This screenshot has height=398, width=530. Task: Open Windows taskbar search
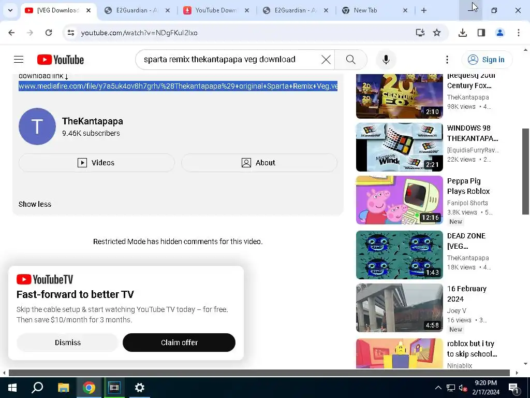tap(37, 388)
